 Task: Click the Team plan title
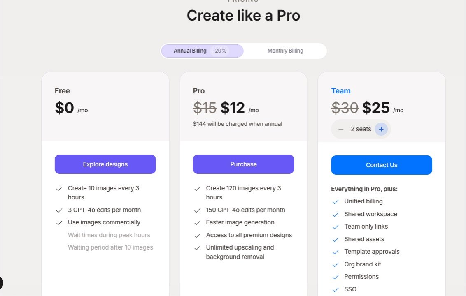341,91
